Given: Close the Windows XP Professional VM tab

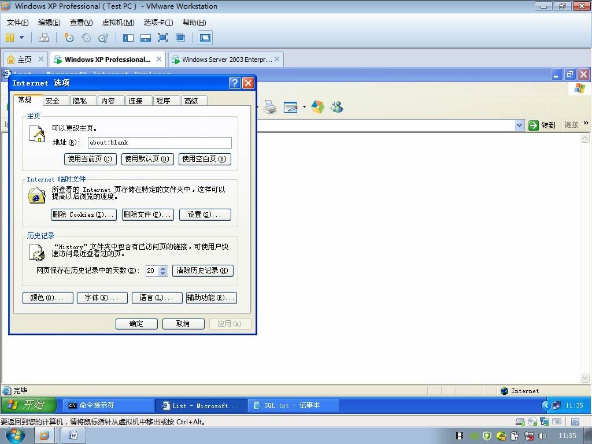Looking at the screenshot, I should (x=159, y=60).
